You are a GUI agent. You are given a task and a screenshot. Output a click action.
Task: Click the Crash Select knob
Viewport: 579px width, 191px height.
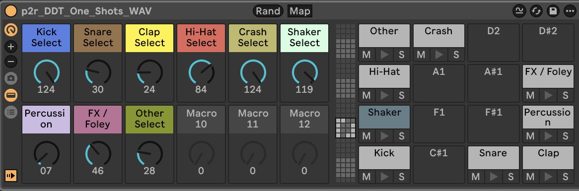pyautogui.click(x=253, y=72)
